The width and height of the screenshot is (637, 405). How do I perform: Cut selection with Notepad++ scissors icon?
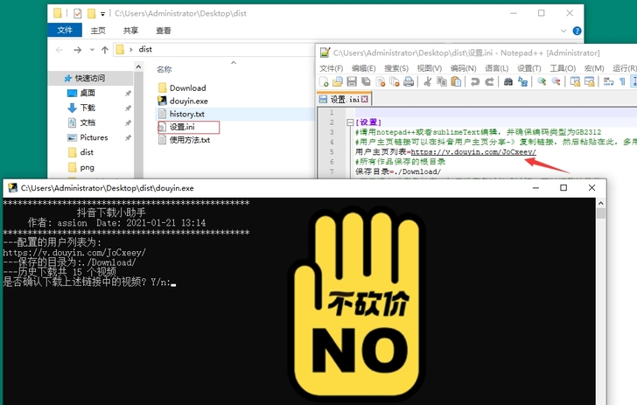coord(427,81)
